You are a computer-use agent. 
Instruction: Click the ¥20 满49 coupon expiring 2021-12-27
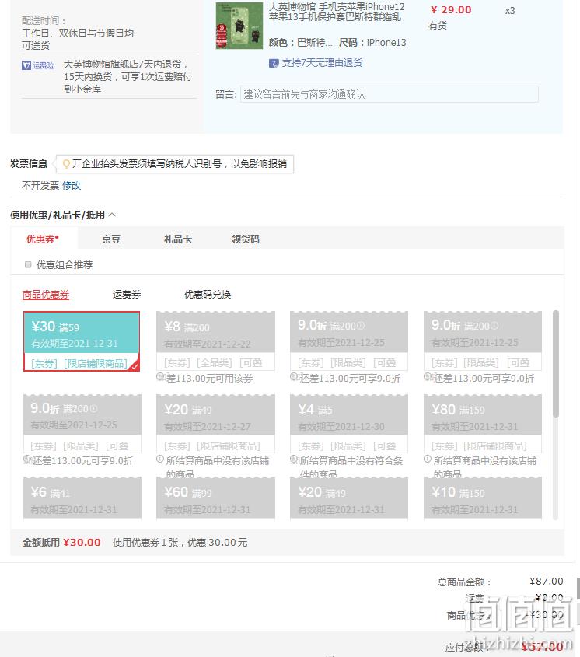tap(216, 424)
